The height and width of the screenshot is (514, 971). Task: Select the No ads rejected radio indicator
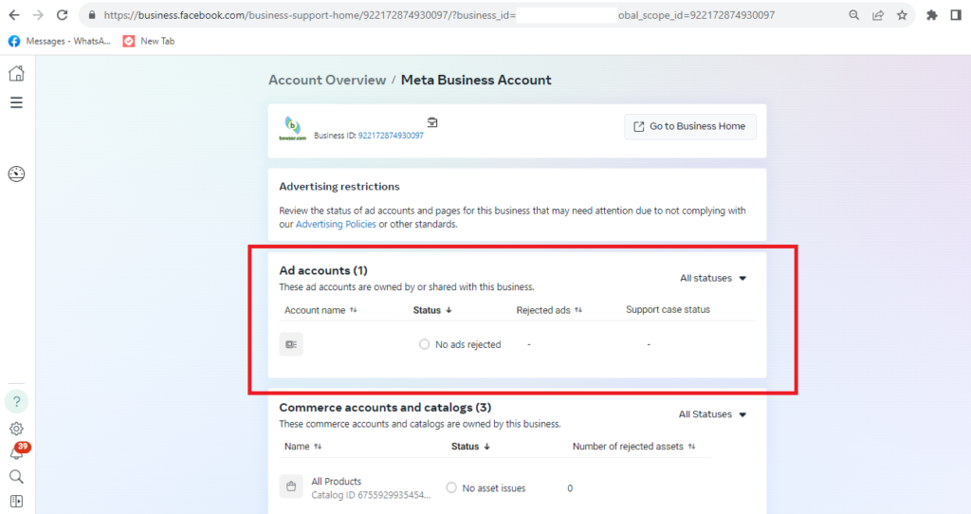424,344
